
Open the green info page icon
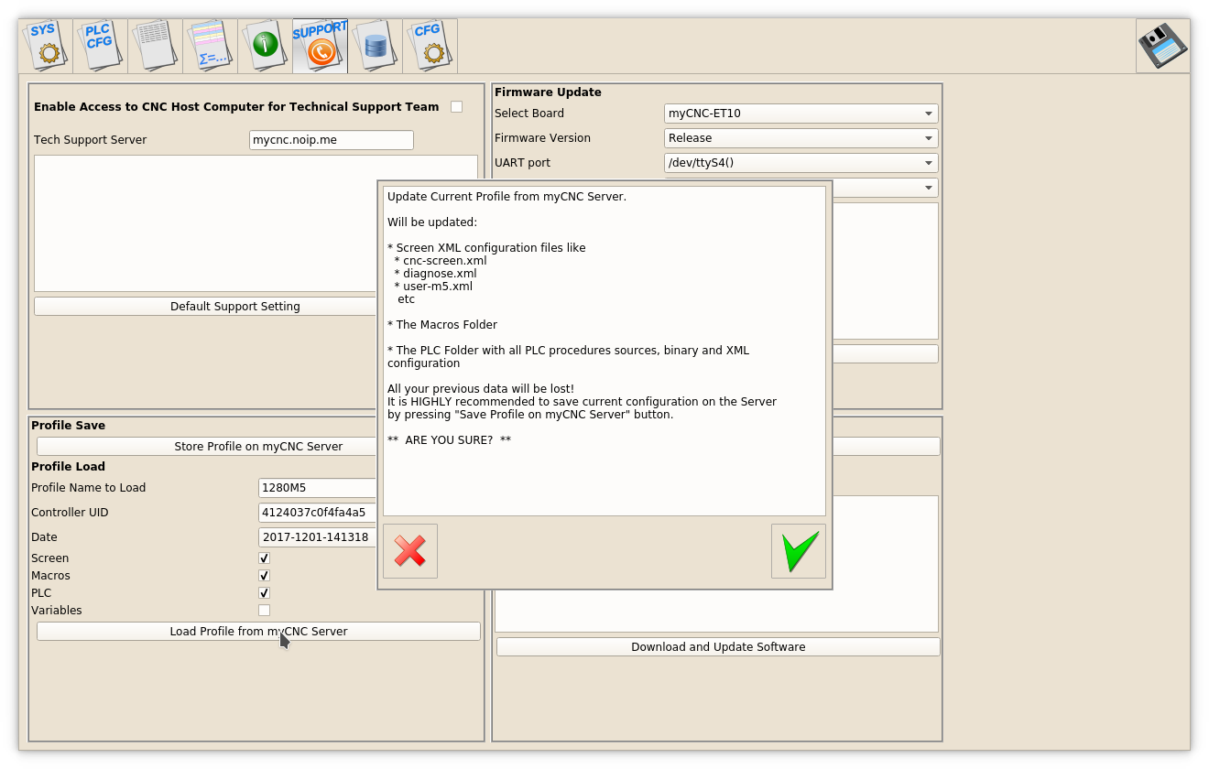(x=266, y=46)
